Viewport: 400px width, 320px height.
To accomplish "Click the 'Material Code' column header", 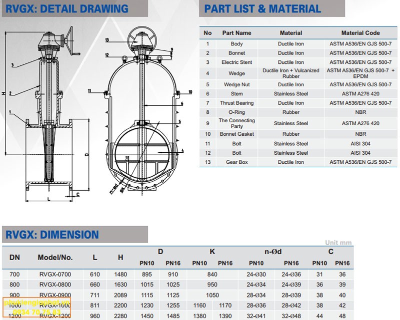I will point(360,33).
